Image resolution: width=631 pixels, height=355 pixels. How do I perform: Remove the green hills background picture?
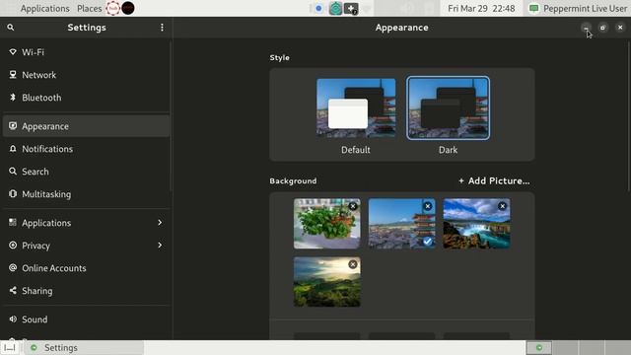pos(353,264)
